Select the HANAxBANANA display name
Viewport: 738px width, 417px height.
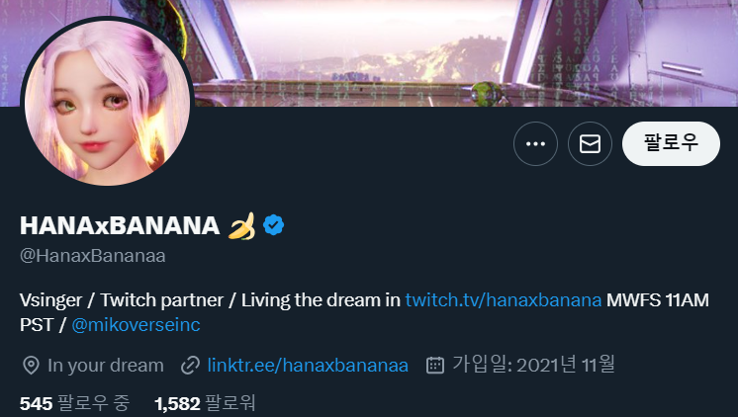(120, 225)
